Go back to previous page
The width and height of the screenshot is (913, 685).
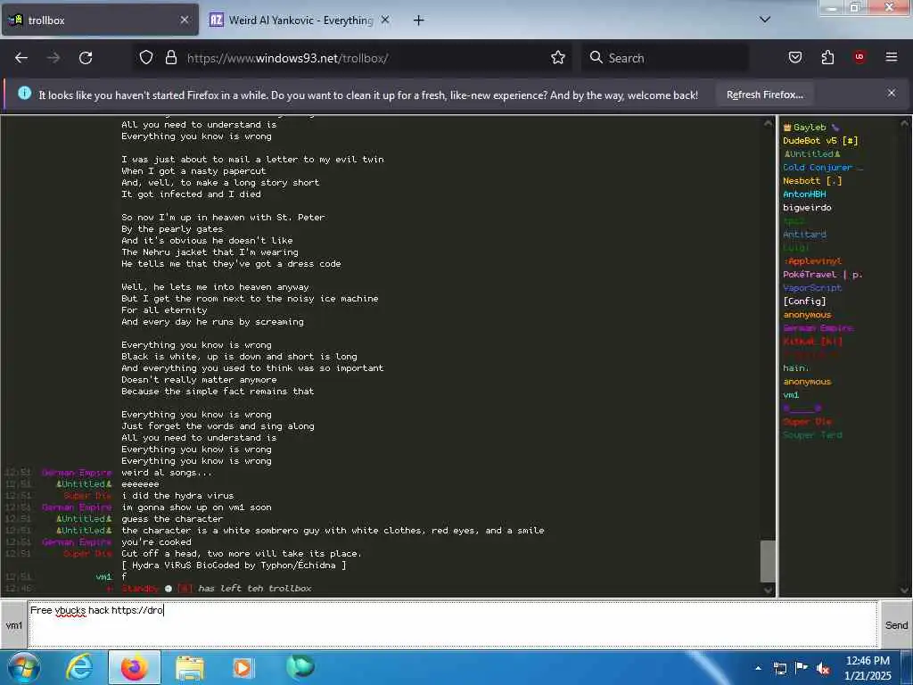tap(21, 58)
